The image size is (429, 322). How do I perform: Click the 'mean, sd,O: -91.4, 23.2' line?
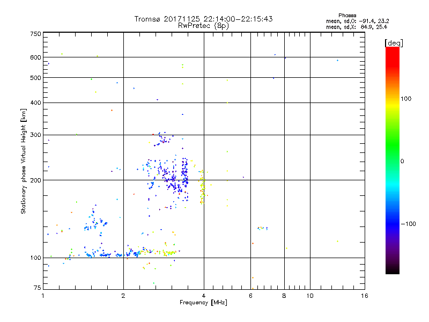click(357, 21)
